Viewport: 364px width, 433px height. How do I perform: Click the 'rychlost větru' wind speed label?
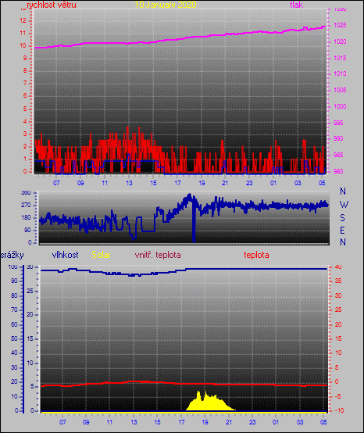tap(52, 5)
